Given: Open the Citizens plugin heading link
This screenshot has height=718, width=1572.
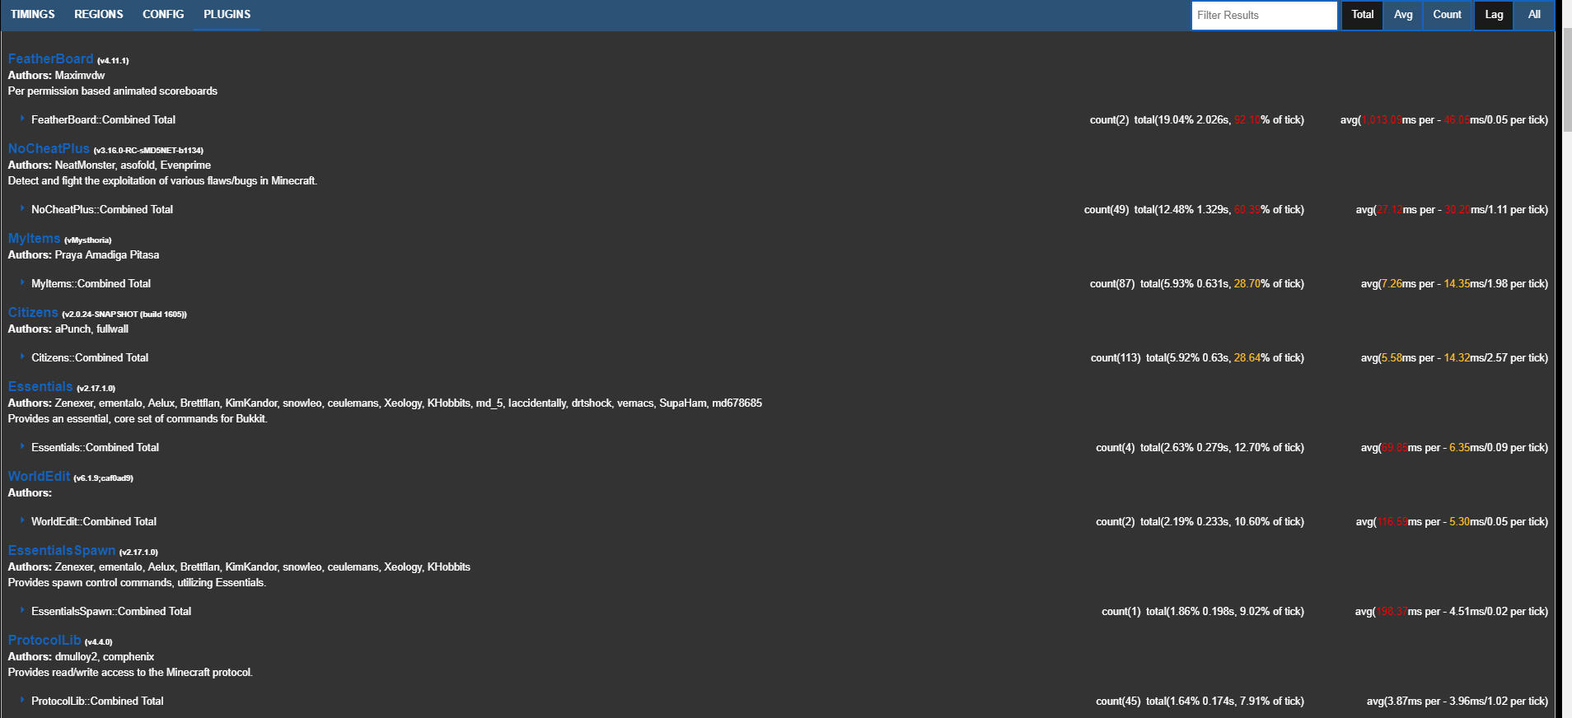Looking at the screenshot, I should 33,313.
